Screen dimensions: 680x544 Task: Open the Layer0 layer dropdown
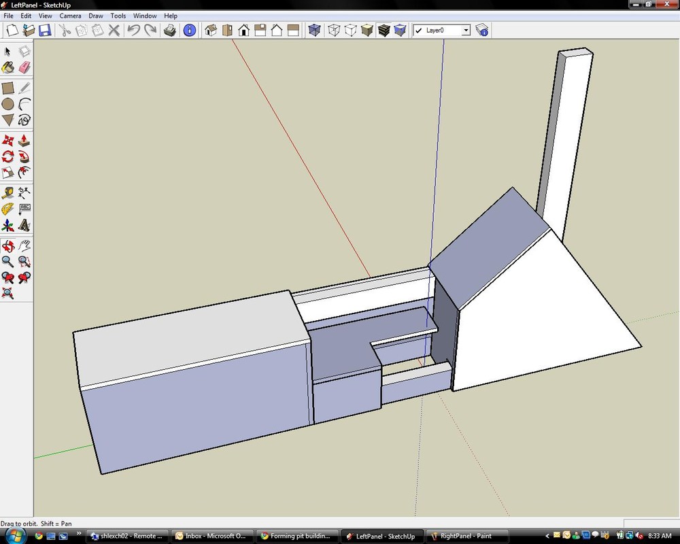click(466, 31)
